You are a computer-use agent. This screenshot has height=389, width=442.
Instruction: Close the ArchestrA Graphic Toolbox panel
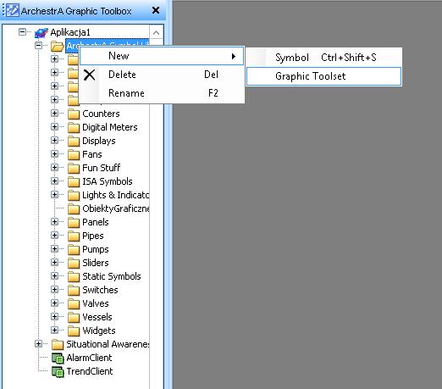tap(156, 10)
